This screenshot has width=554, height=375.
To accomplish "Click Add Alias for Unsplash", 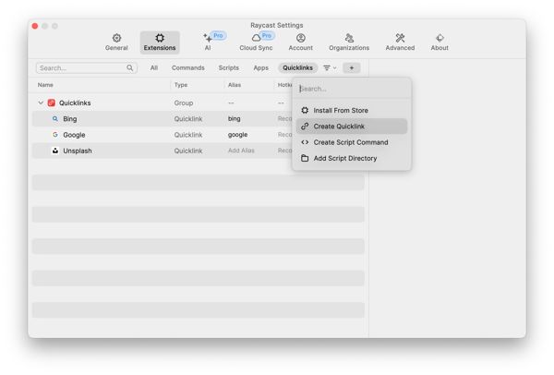I will click(x=241, y=151).
